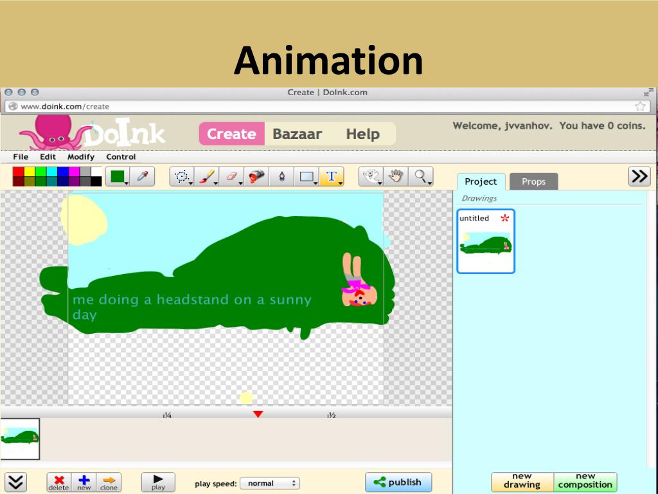Select the rectangle shape tool
This screenshot has height=494, width=658.
click(x=307, y=176)
